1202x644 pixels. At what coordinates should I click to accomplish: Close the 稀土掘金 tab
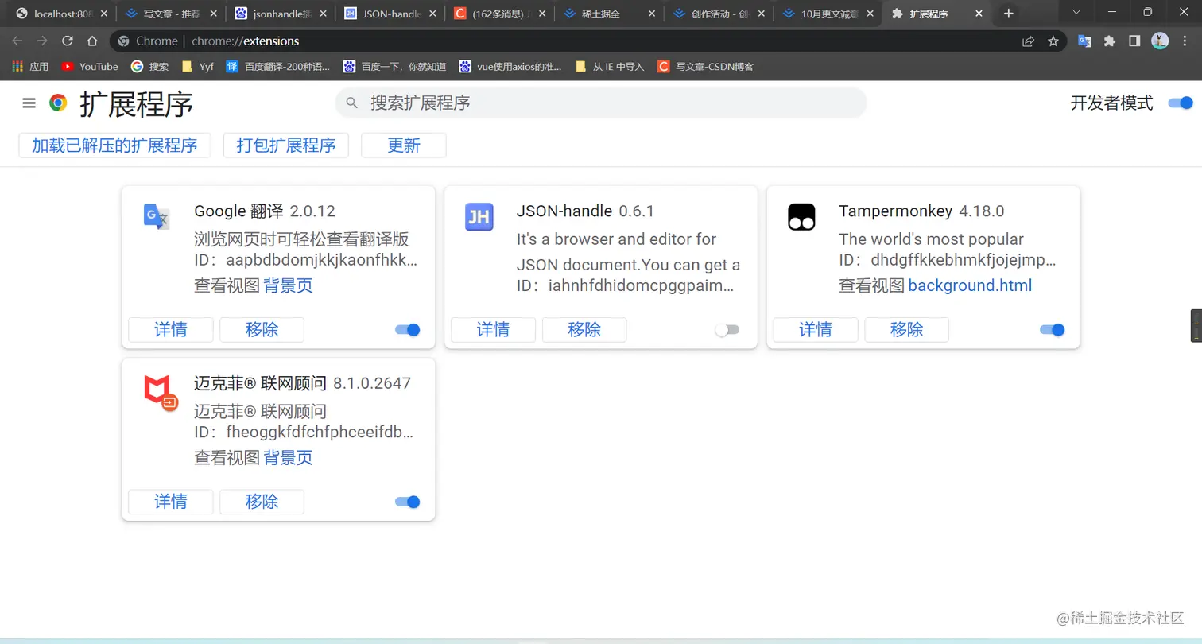[x=652, y=14]
